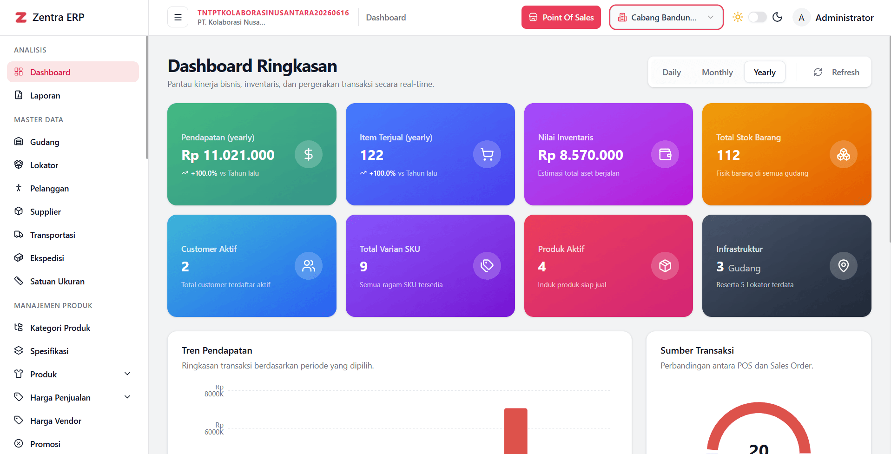Image resolution: width=891 pixels, height=454 pixels.
Task: Click the Harga Vendor tag icon
Action: pyautogui.click(x=19, y=421)
